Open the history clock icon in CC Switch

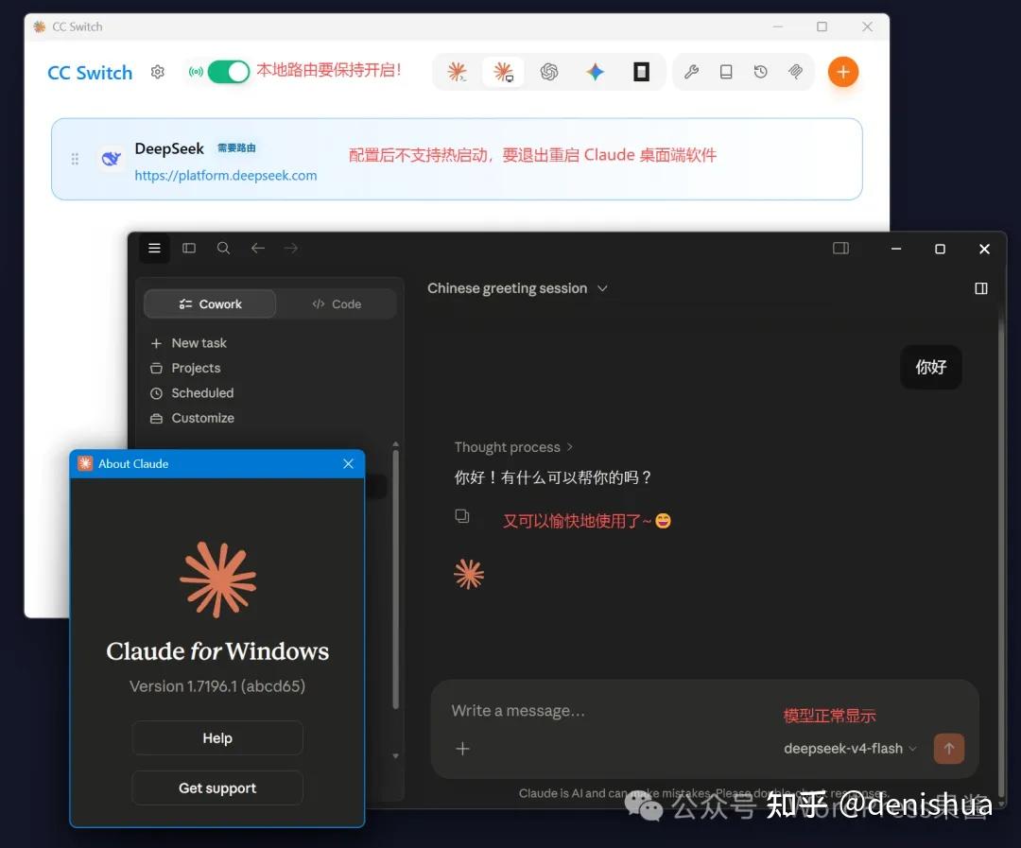[x=760, y=72]
